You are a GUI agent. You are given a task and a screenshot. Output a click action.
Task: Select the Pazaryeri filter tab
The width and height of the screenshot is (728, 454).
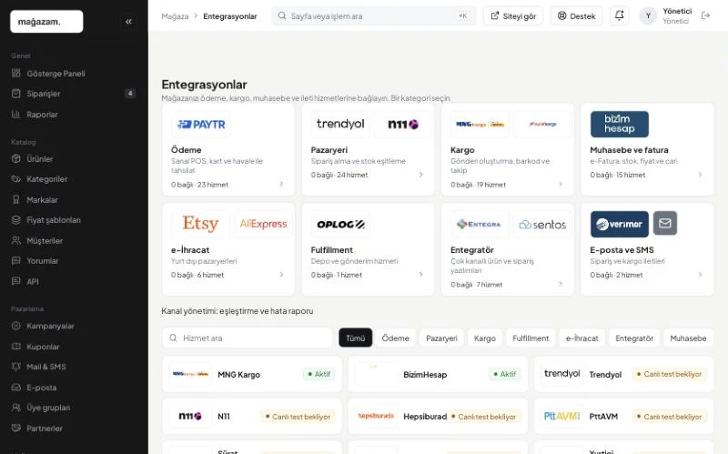tap(441, 338)
